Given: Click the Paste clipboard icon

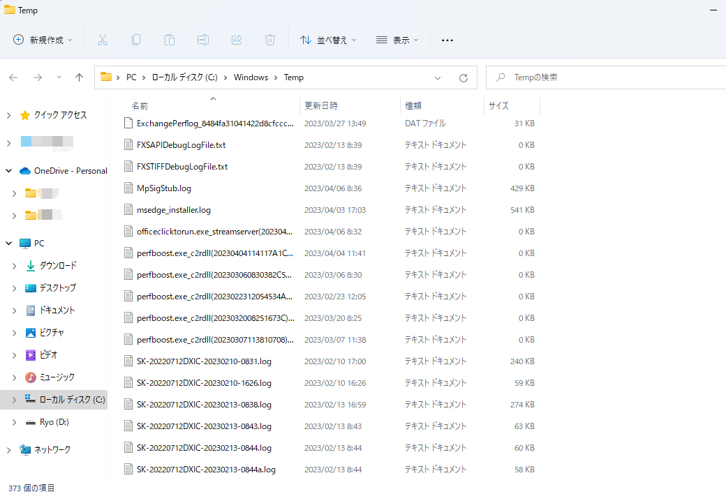Looking at the screenshot, I should 170,40.
